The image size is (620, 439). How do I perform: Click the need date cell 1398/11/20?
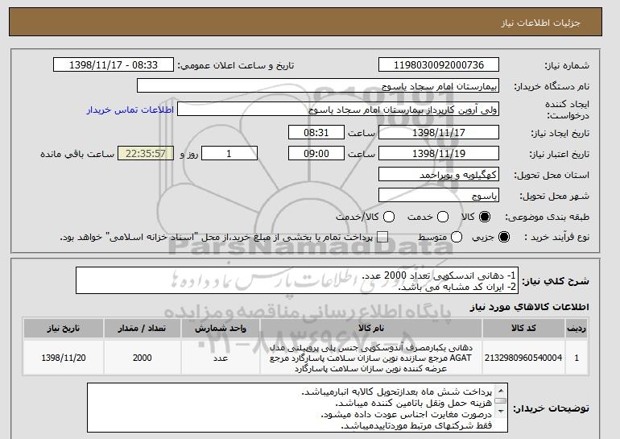pos(64,358)
